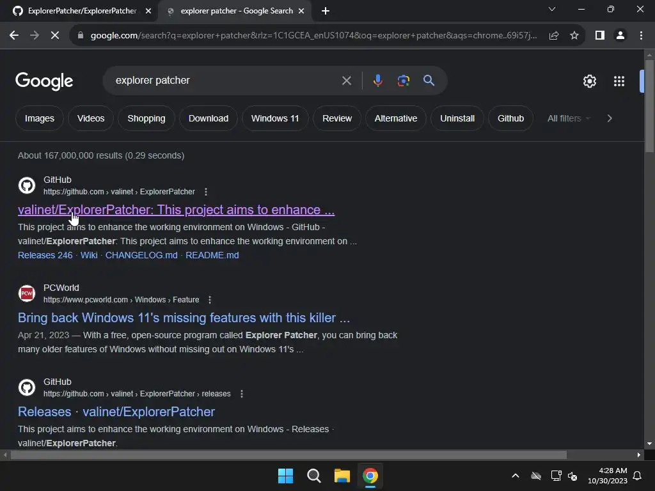Open the Google apps grid
The width and height of the screenshot is (655, 491).
619,81
